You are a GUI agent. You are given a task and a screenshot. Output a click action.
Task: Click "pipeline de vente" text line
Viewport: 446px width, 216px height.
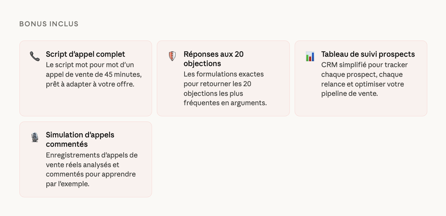[x=349, y=93]
